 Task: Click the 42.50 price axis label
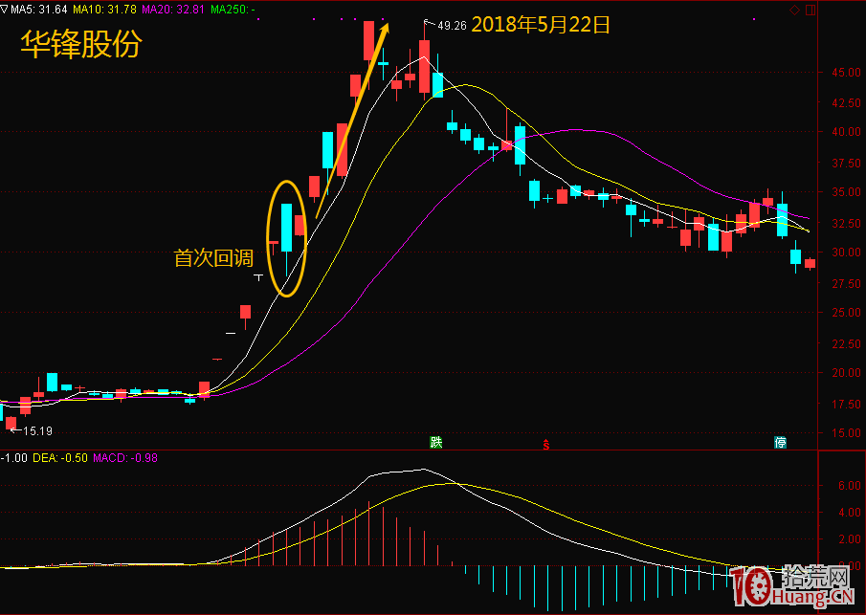[x=846, y=102]
